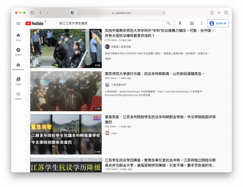Open History in sidebar
Image resolution: width=243 pixels, height=187 pixels.
pos(18,96)
